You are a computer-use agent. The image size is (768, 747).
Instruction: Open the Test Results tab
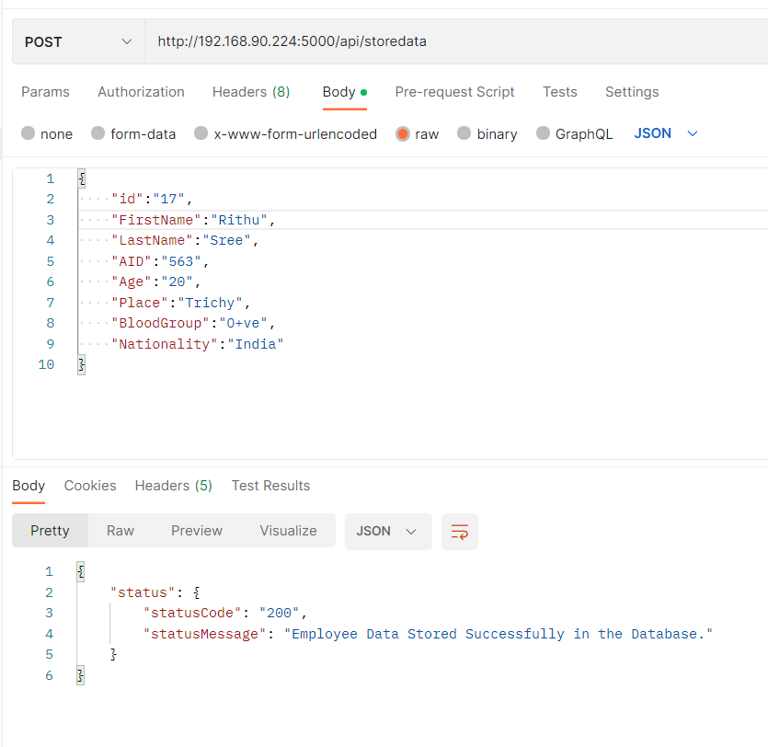pyautogui.click(x=270, y=486)
